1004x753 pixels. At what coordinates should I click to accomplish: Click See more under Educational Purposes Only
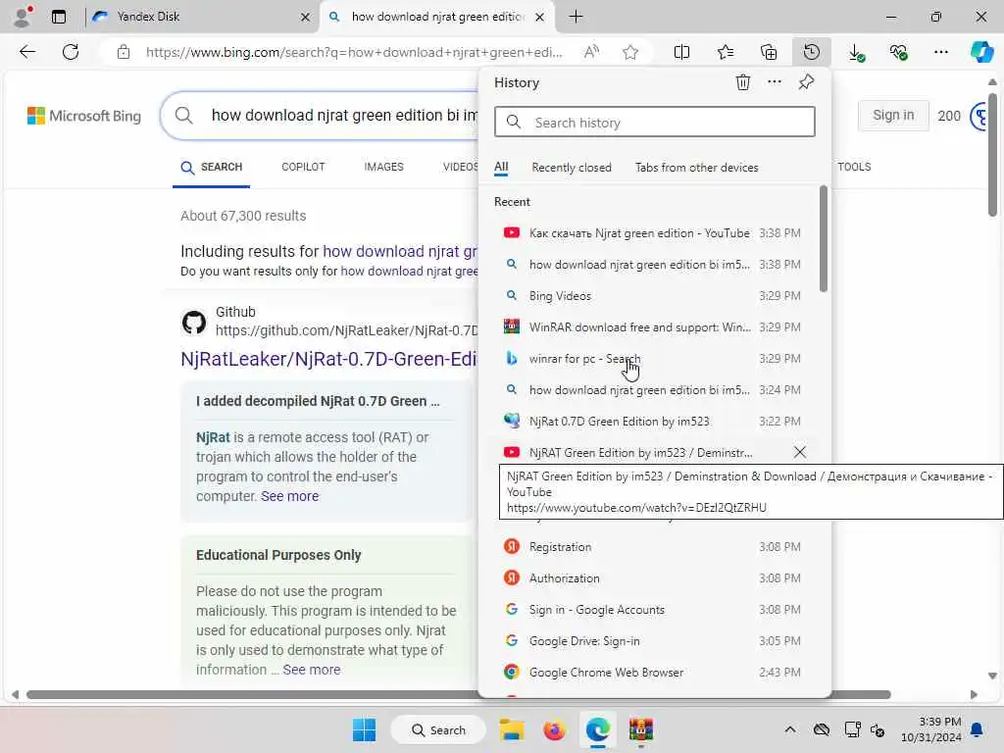coord(311,670)
